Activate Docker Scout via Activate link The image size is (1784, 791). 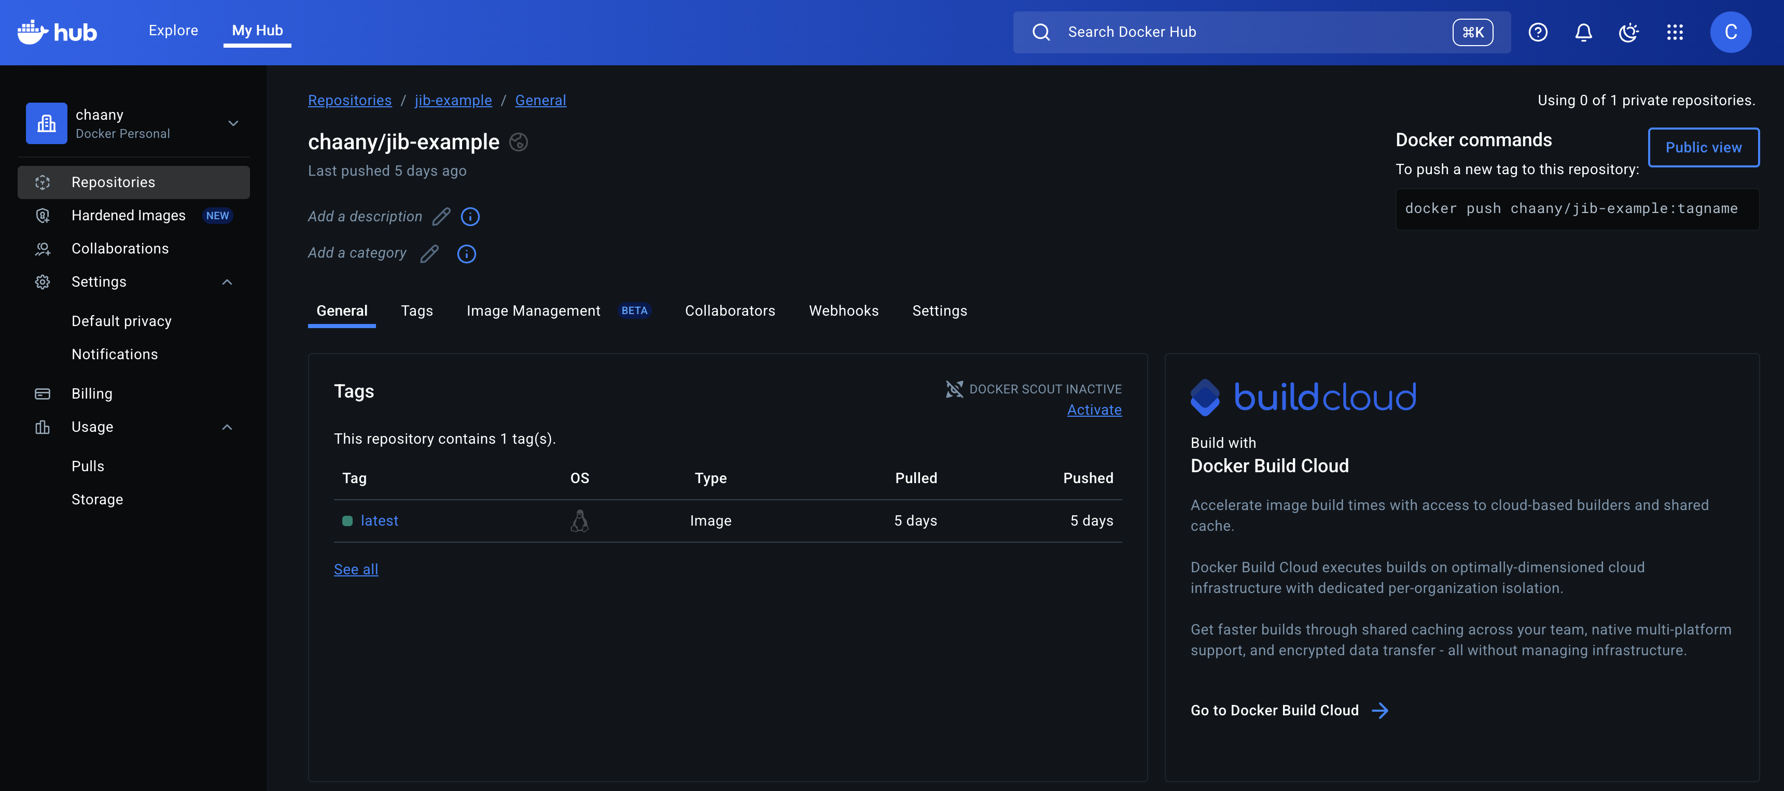(x=1094, y=409)
